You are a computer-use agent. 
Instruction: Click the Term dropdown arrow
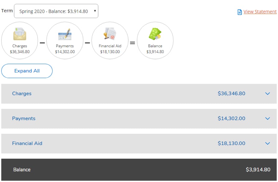pos(95,11)
